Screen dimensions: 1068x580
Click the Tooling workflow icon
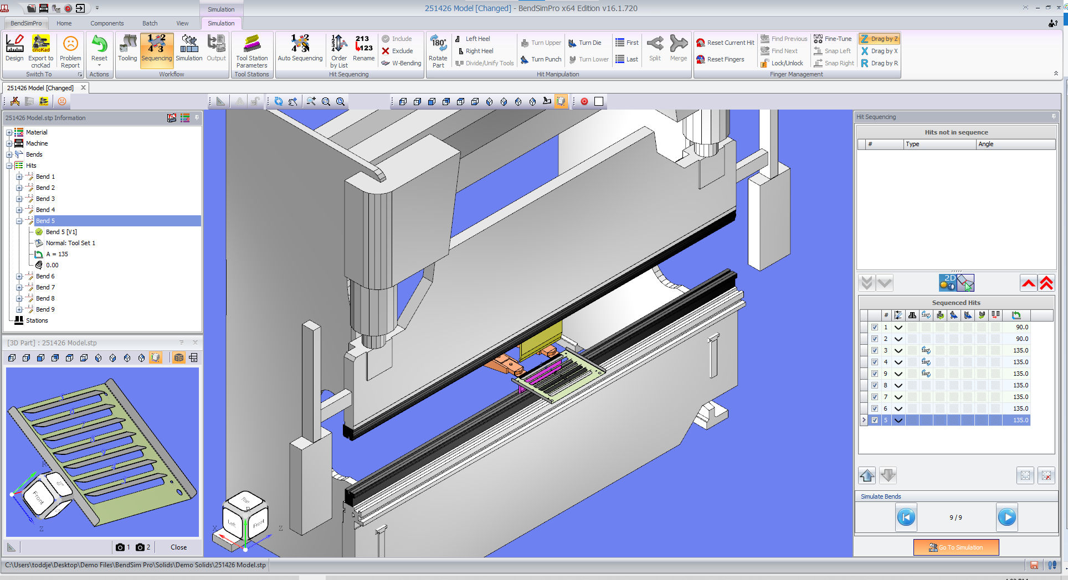127,48
